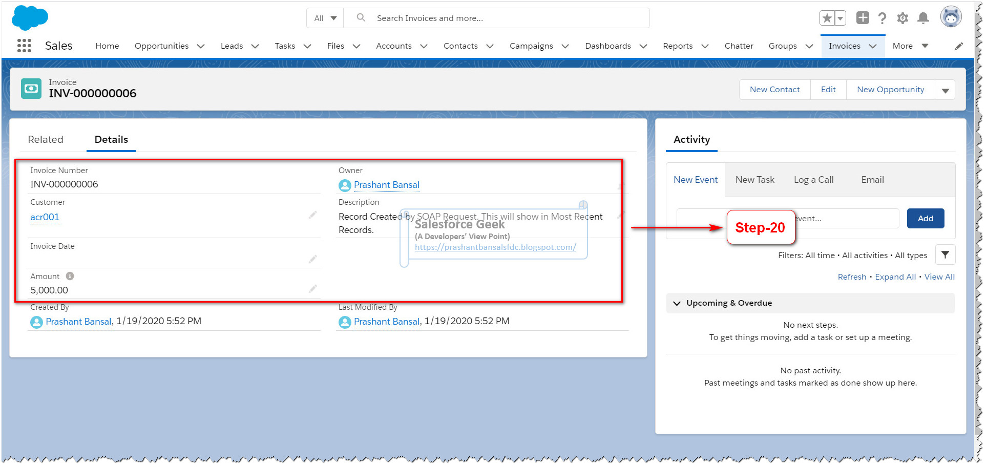The height and width of the screenshot is (467, 987).
Task: Click the Refresh activity link
Action: click(x=851, y=277)
